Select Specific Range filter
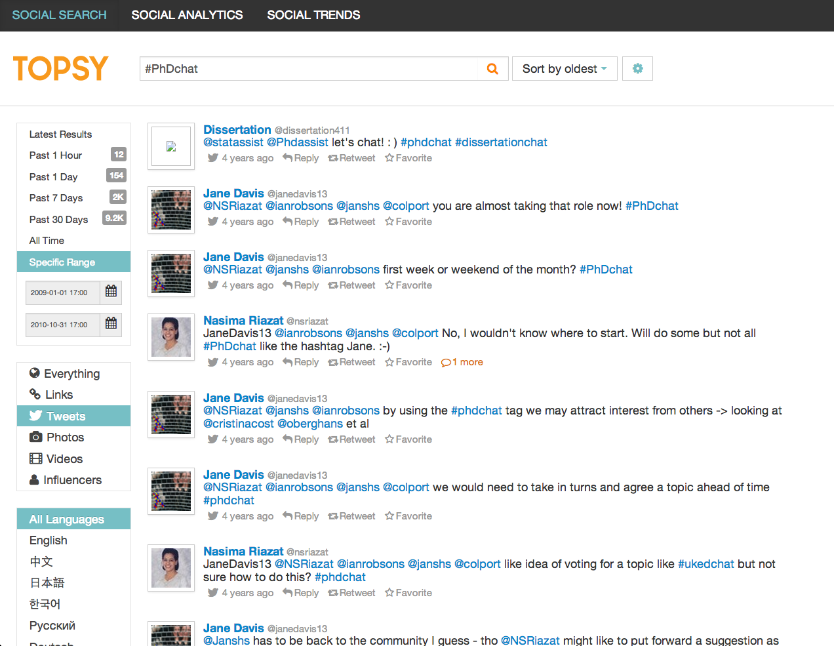Viewport: 834px width, 646px height. [x=73, y=262]
